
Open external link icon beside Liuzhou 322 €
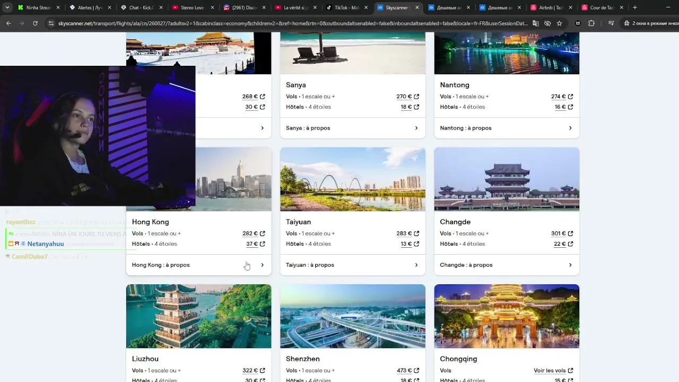pos(262,370)
